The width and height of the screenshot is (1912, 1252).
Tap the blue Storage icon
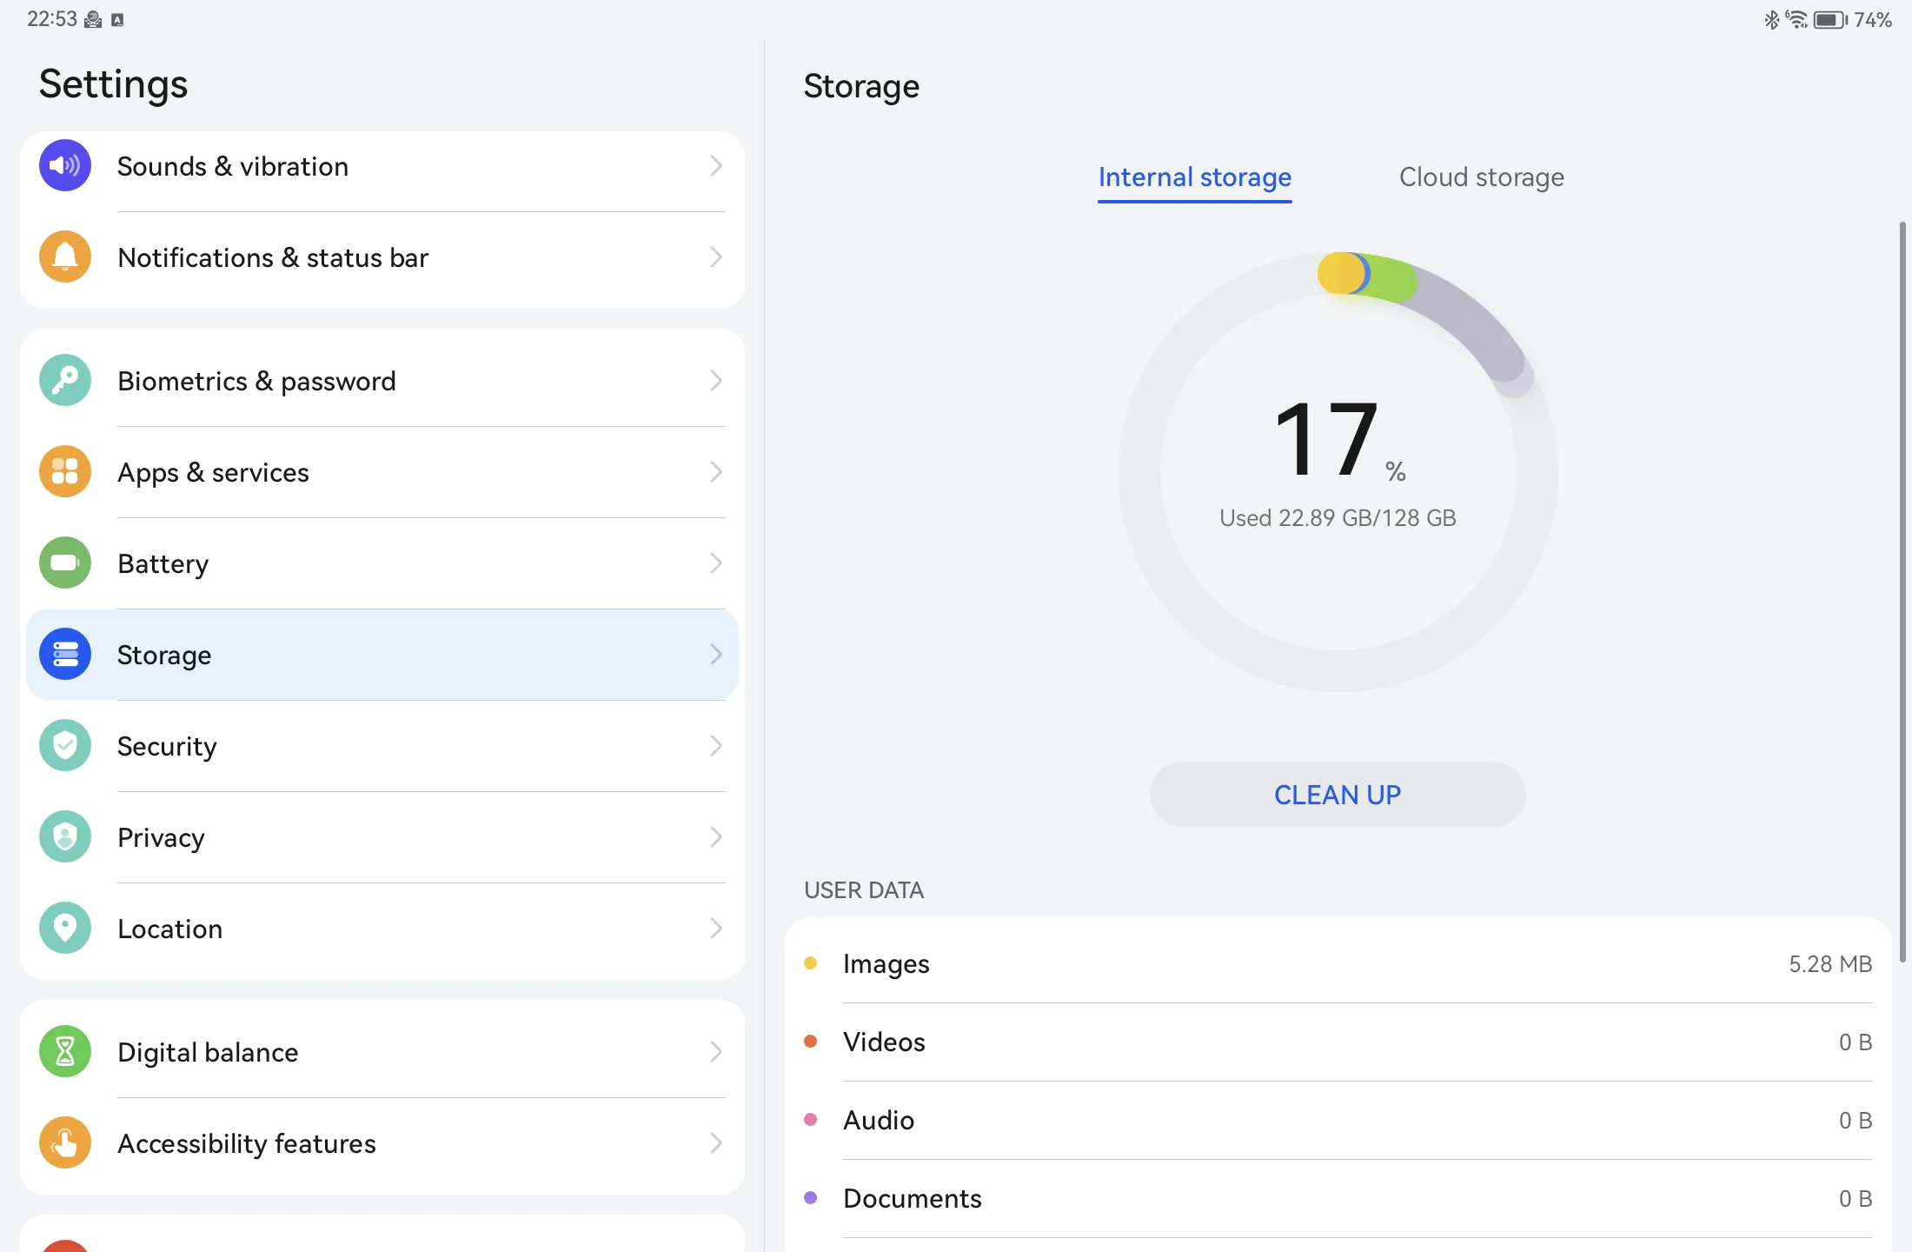pyautogui.click(x=65, y=654)
